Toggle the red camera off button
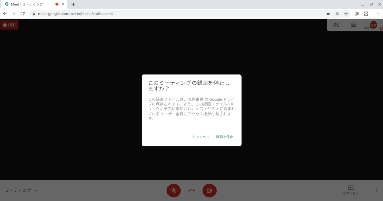The width and height of the screenshot is (383, 201). click(209, 190)
